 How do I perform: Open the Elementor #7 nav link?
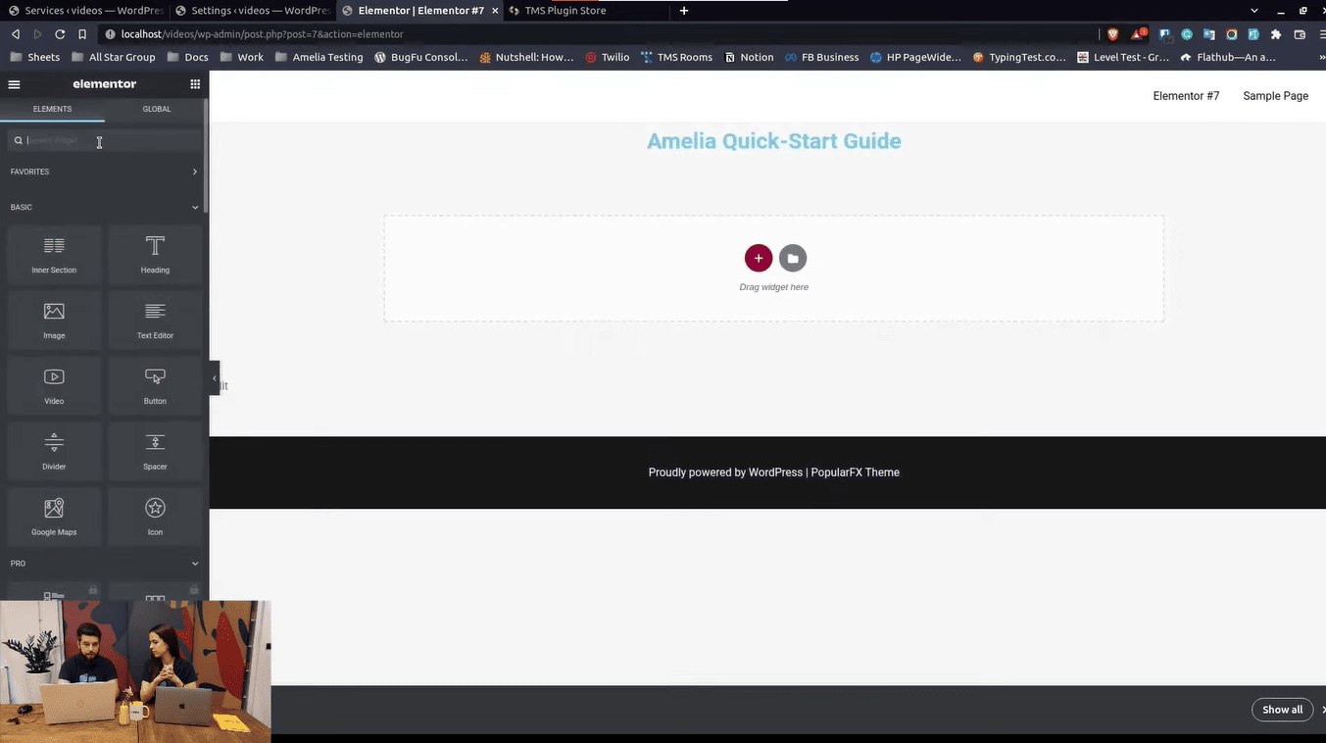[x=1186, y=96]
